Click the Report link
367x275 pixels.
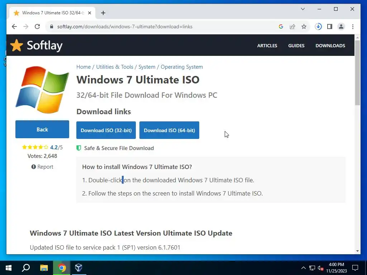point(42,167)
